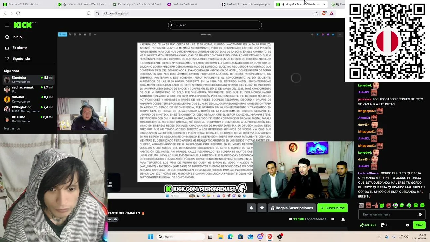Open the chat emoji picker
The image size is (430, 242).
pos(420,214)
